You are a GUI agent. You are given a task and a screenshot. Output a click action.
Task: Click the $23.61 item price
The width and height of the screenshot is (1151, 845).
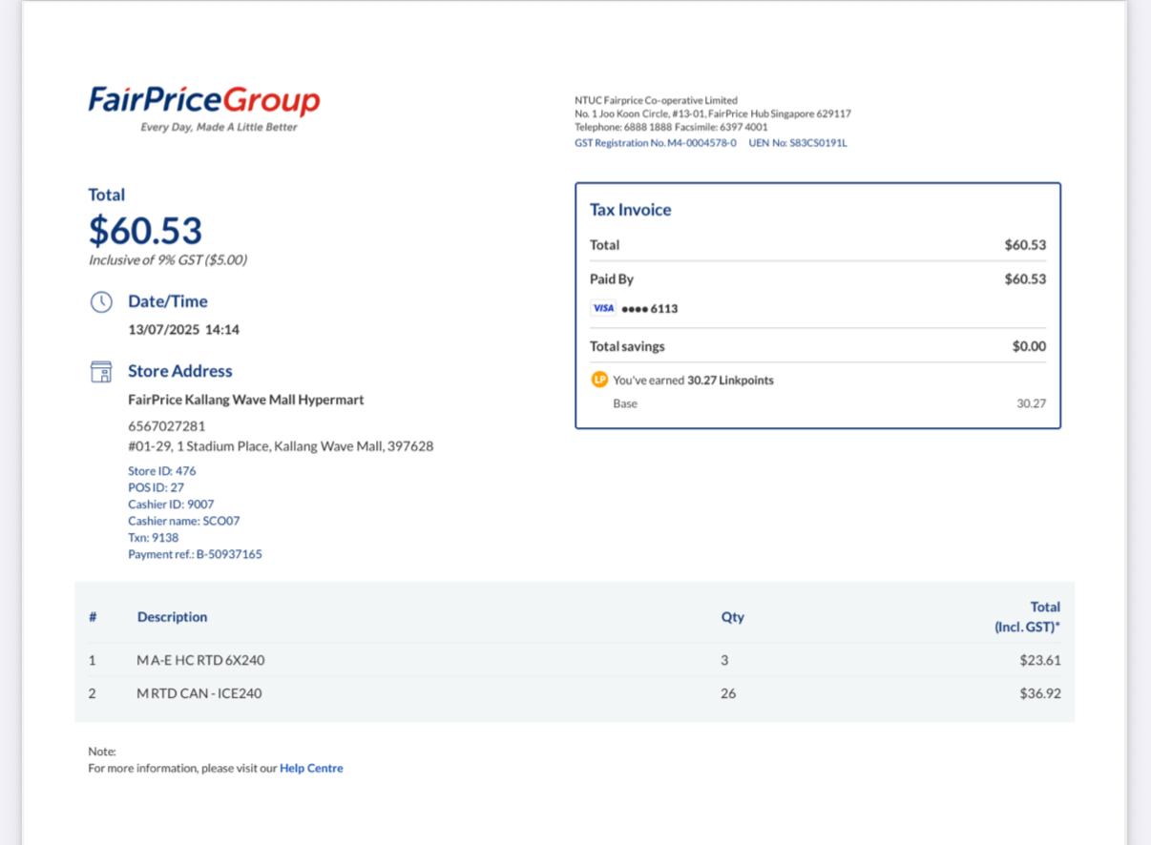click(x=1040, y=660)
